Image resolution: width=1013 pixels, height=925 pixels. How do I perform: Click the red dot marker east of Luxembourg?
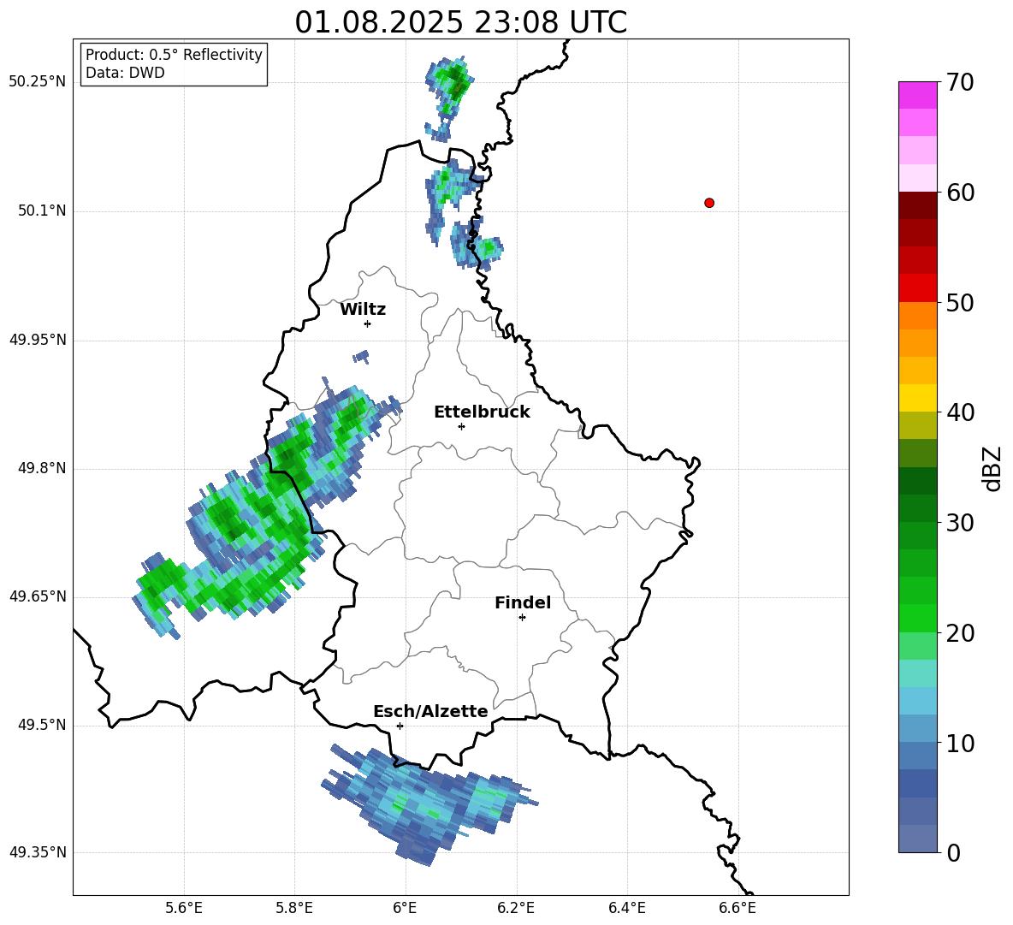click(708, 203)
